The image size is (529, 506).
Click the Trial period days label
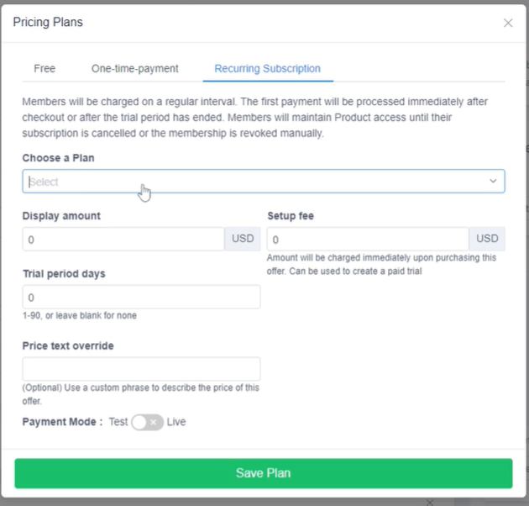tap(64, 274)
